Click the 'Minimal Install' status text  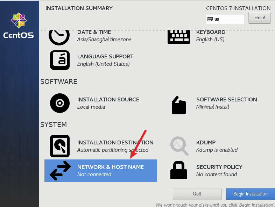pos(212,107)
